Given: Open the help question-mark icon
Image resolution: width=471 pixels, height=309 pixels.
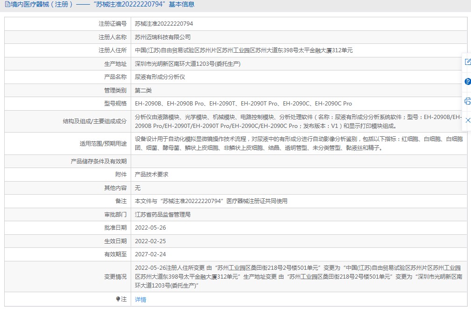Looking at the screenshot, I should 468,81.
